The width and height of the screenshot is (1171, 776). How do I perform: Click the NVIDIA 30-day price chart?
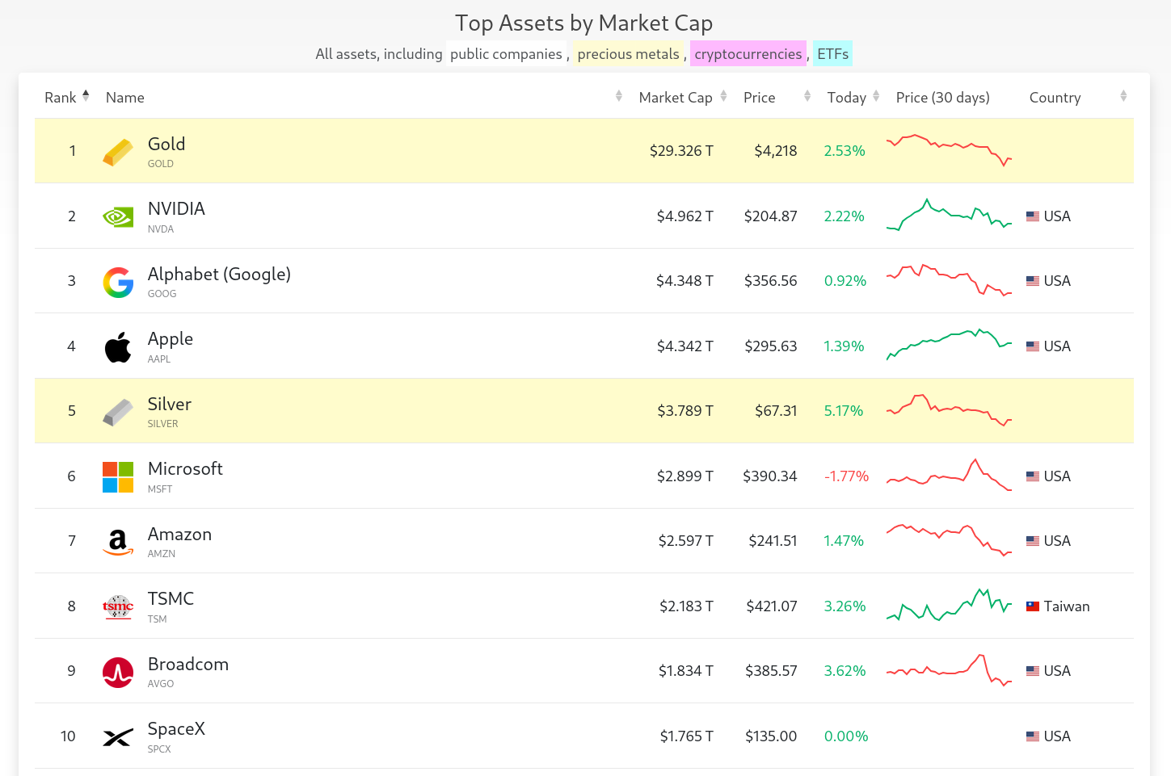[x=949, y=216]
